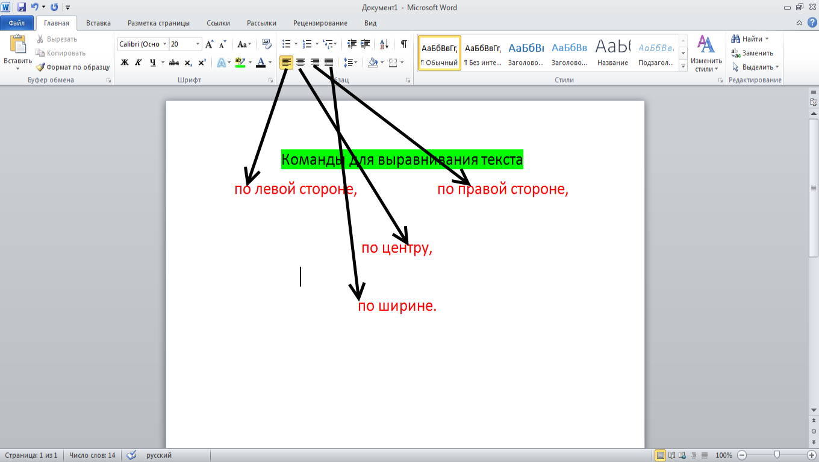This screenshot has height=462, width=819.
Task: Increase paragraph indent
Action: click(366, 44)
